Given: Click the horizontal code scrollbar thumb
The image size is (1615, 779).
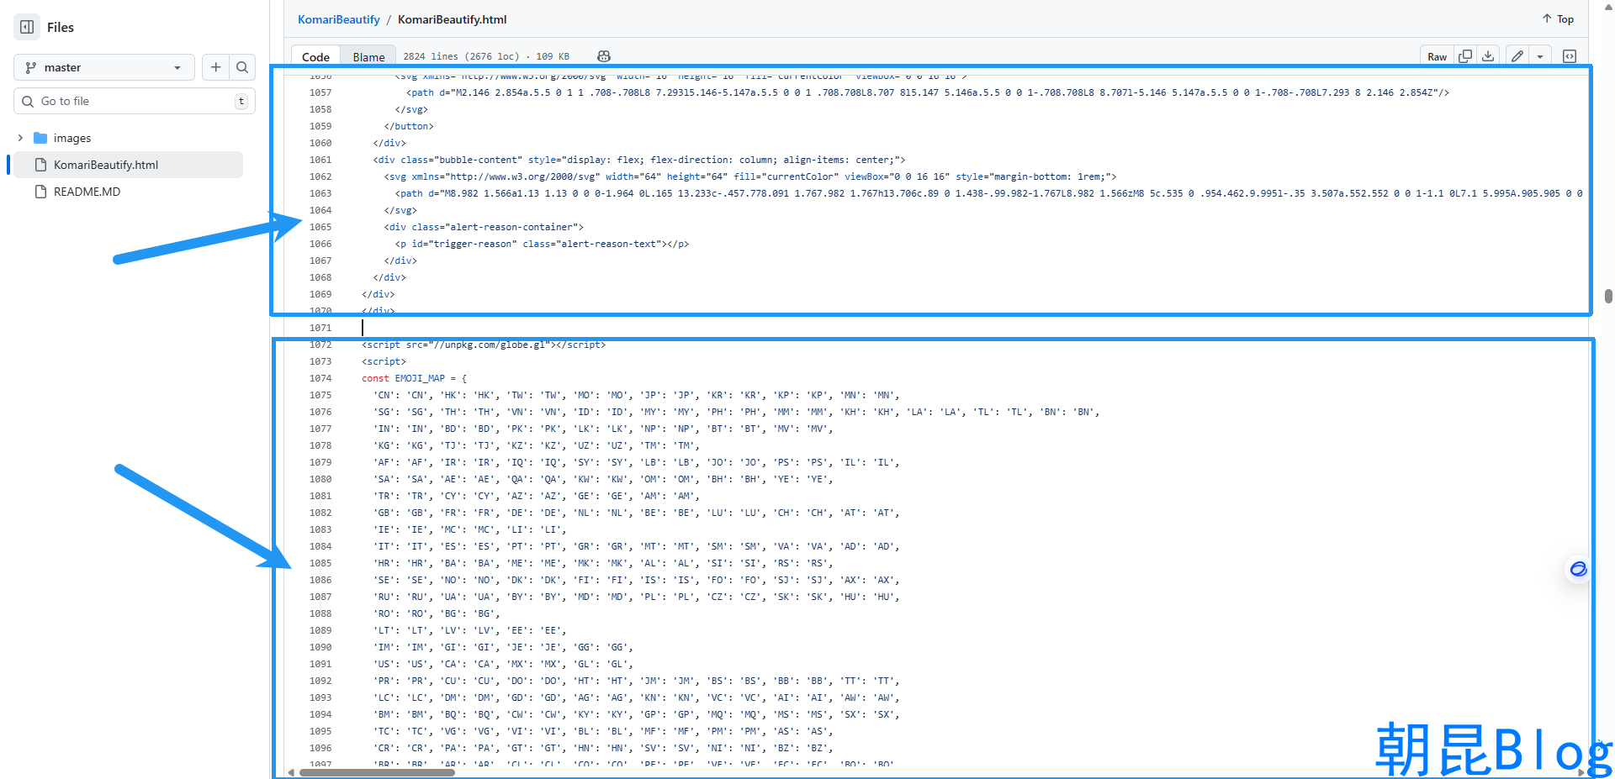Looking at the screenshot, I should pos(377,772).
